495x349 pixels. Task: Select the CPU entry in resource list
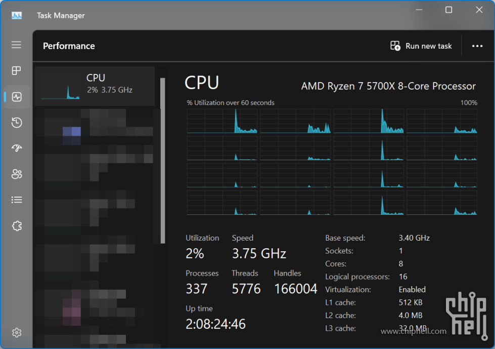[95, 86]
